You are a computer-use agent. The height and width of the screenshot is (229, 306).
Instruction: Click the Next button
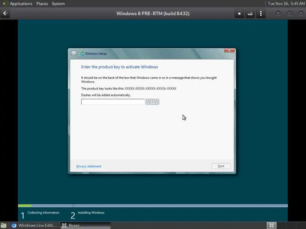pyautogui.click(x=221, y=166)
